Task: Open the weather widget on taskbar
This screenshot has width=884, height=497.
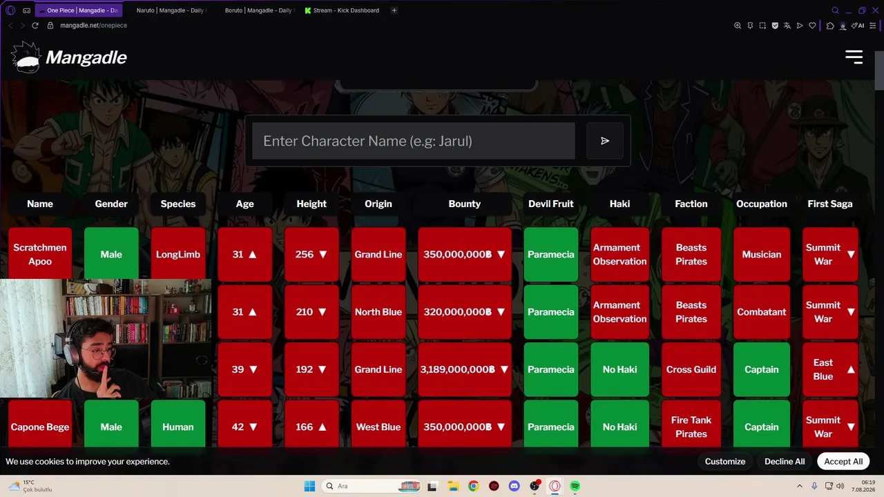Action: pyautogui.click(x=29, y=486)
